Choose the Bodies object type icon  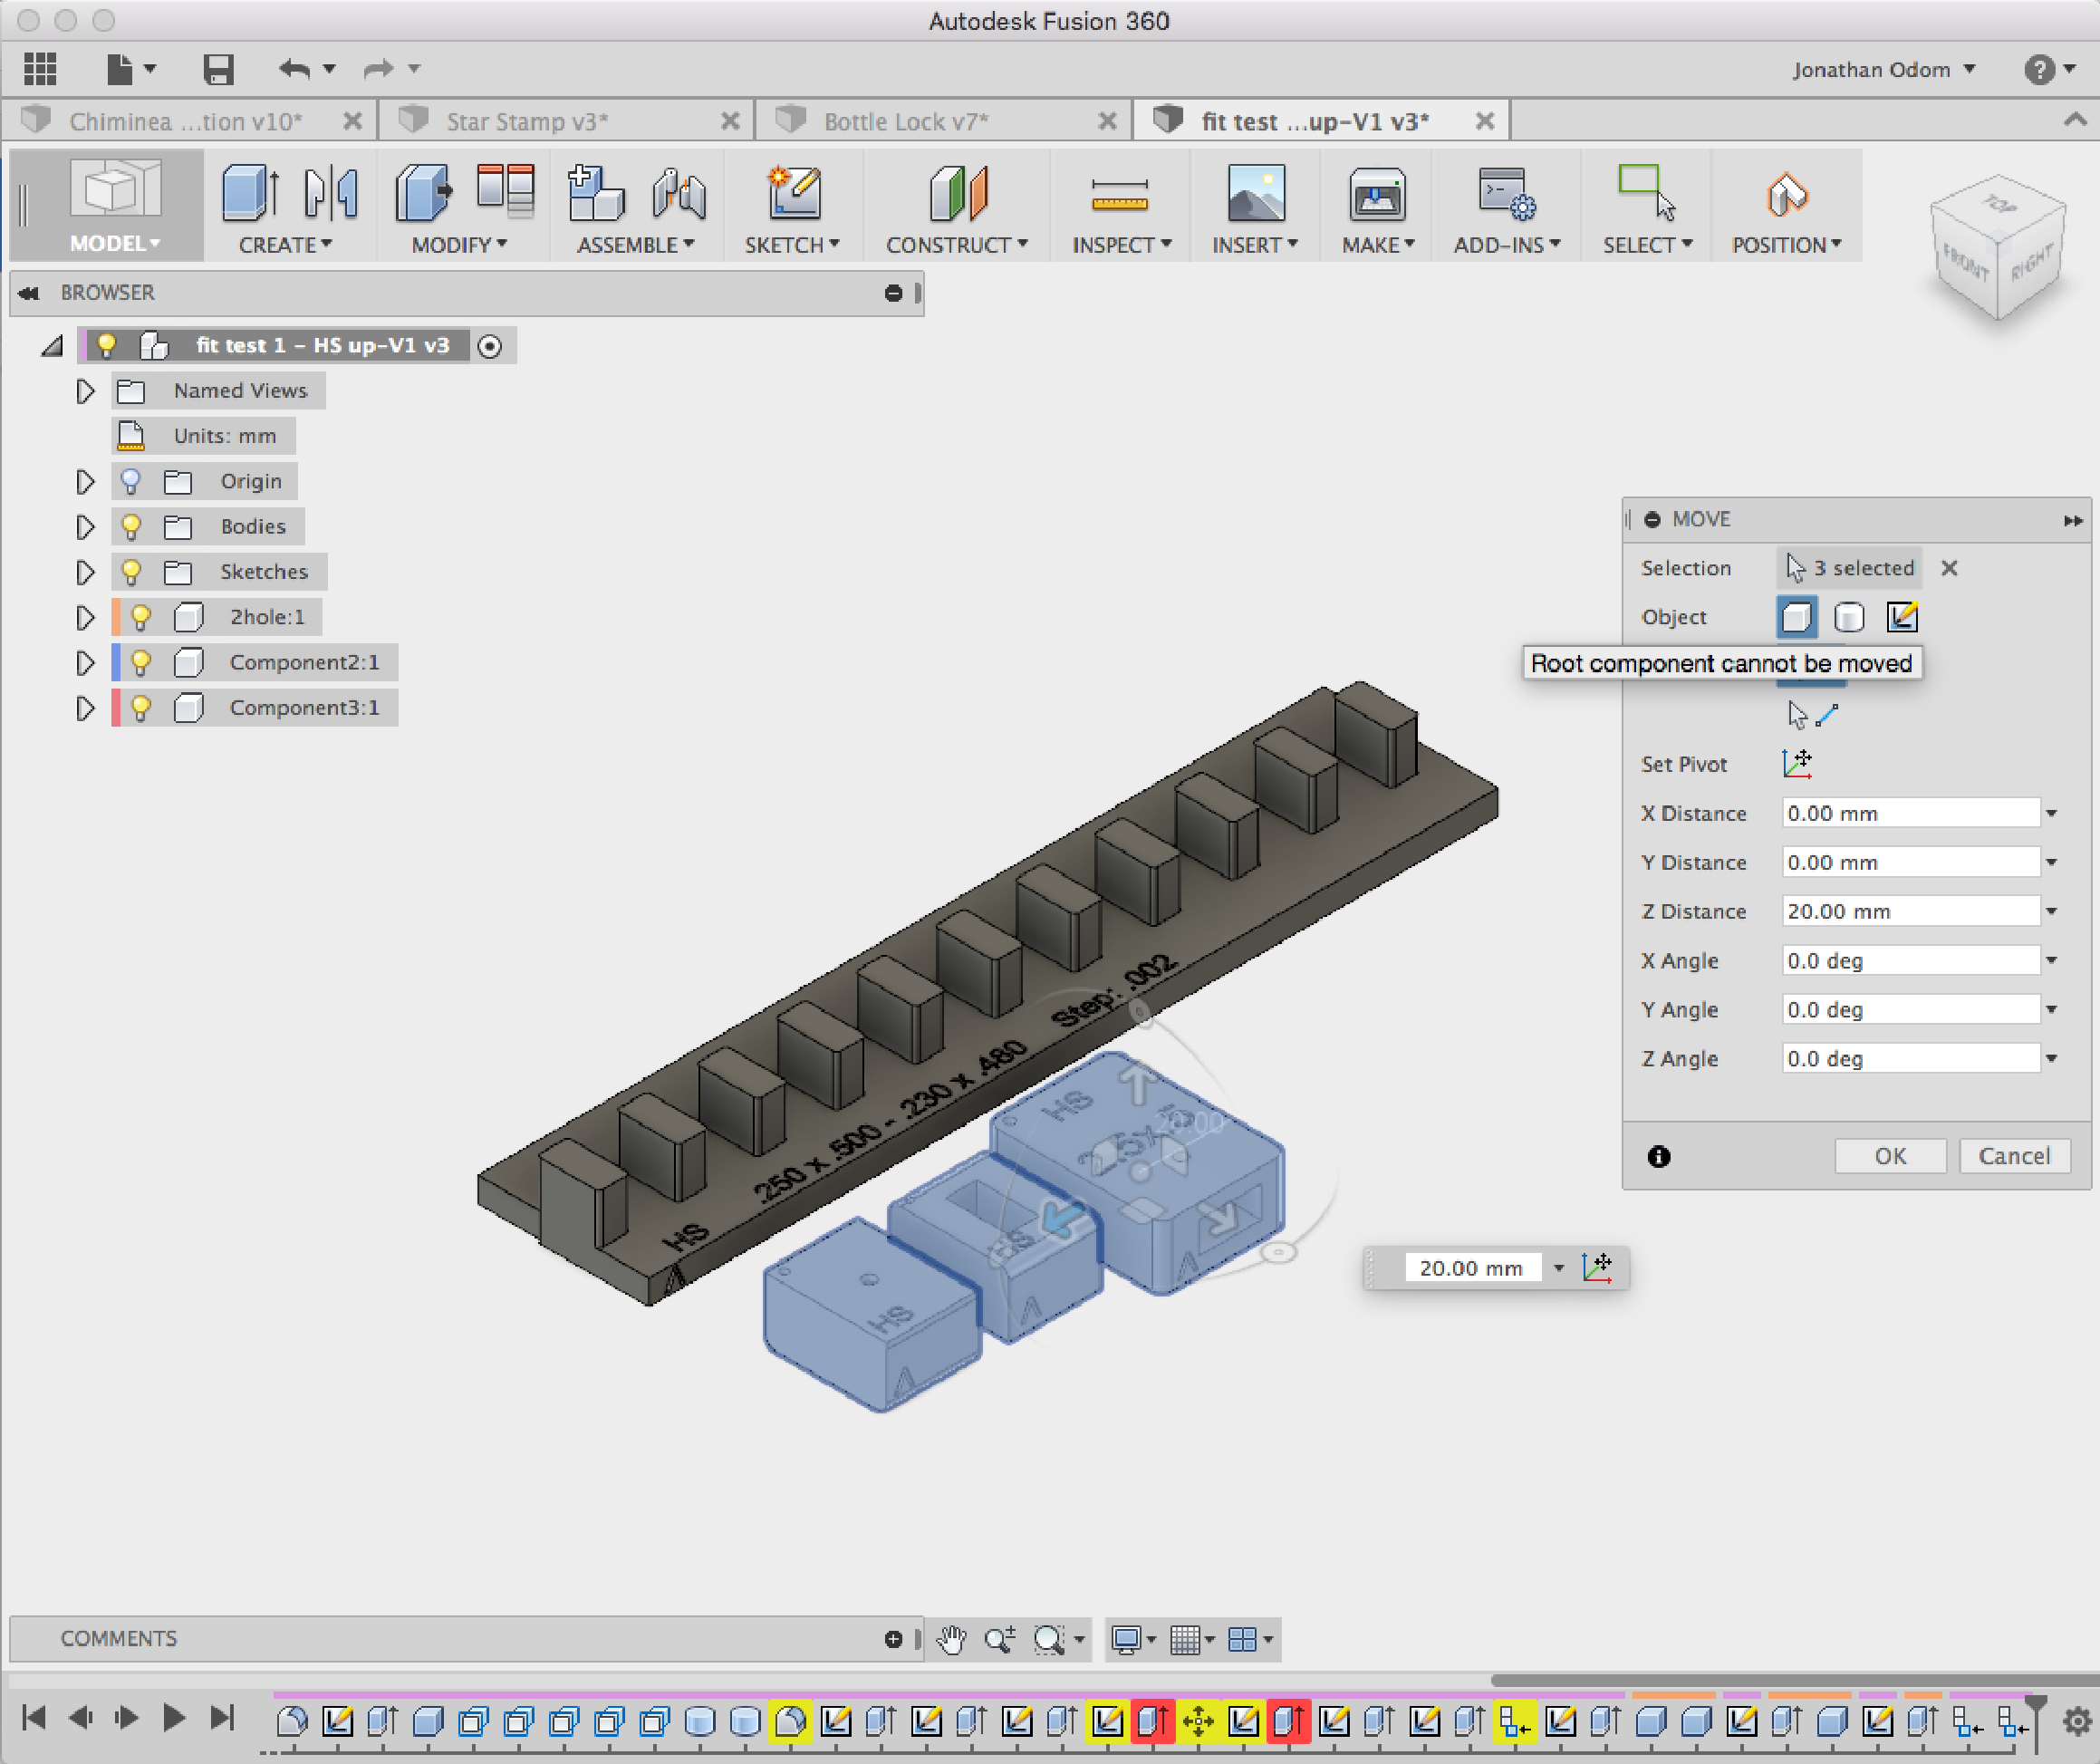click(x=1848, y=617)
